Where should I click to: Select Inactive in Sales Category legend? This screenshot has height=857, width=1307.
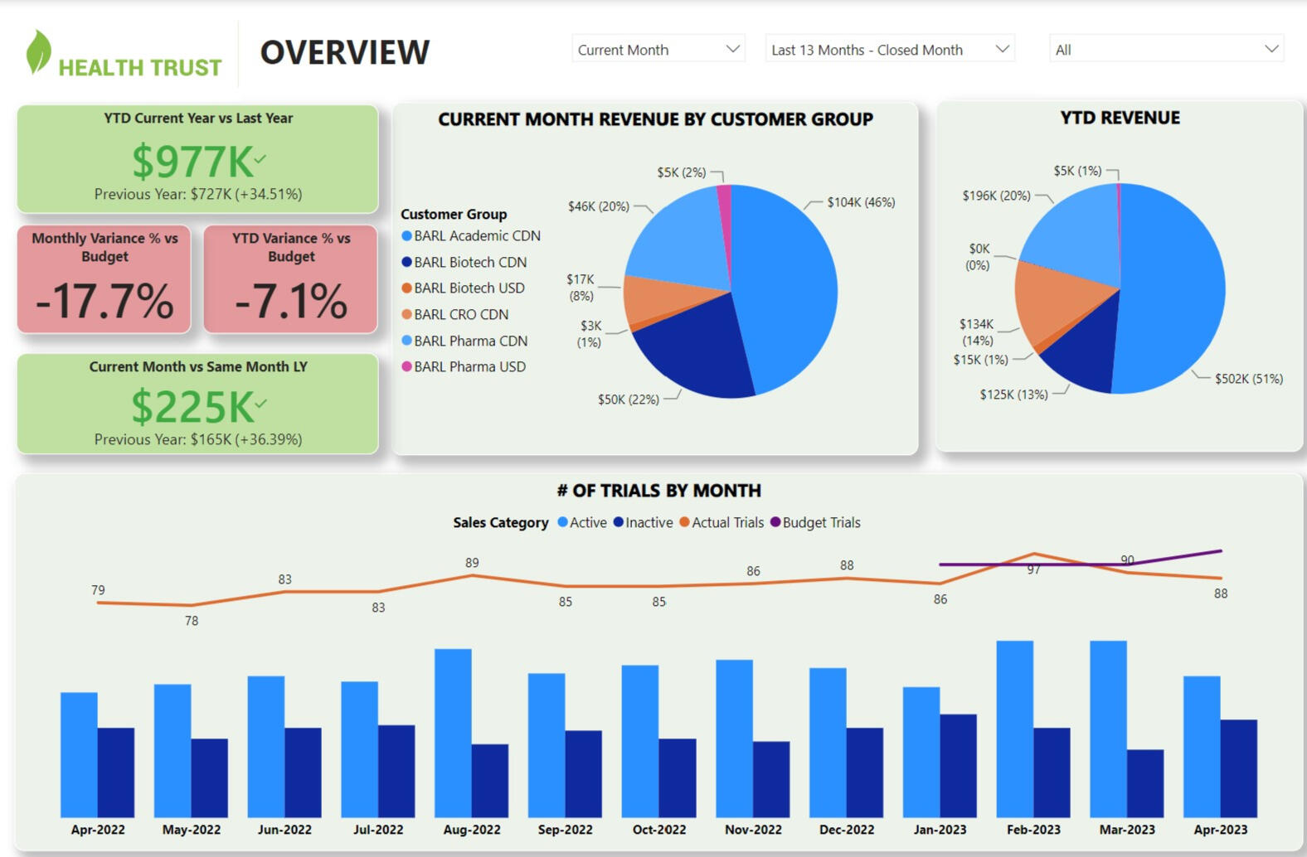click(643, 523)
